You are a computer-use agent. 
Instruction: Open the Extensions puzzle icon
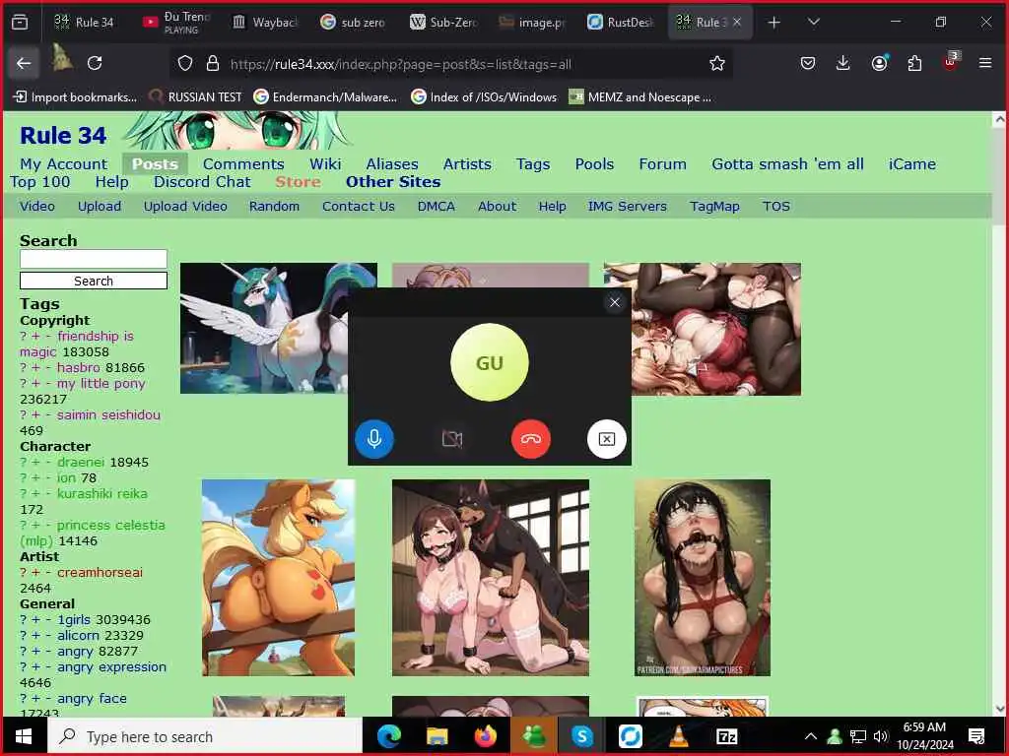coord(914,63)
